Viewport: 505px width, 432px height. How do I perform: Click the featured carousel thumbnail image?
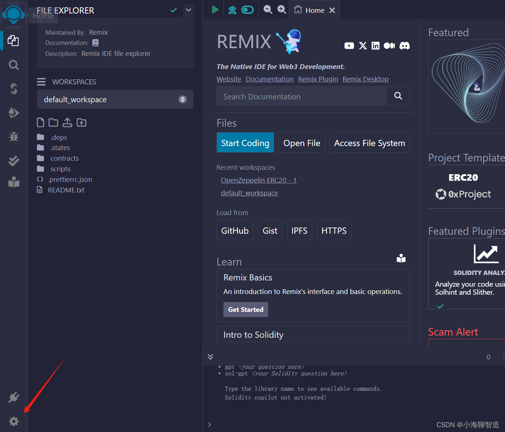pos(467,86)
